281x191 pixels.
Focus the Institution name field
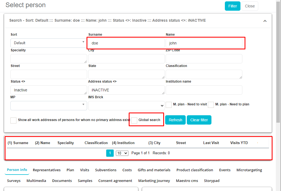(204, 90)
